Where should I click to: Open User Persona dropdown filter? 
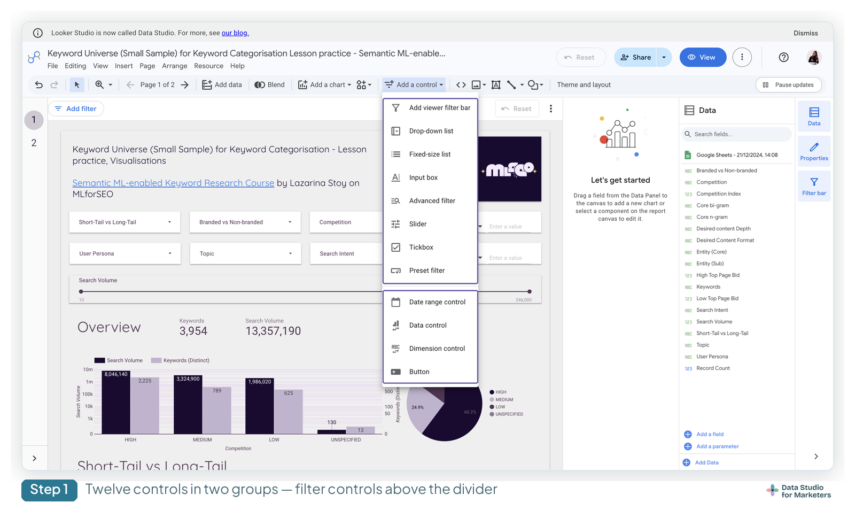coord(125,253)
